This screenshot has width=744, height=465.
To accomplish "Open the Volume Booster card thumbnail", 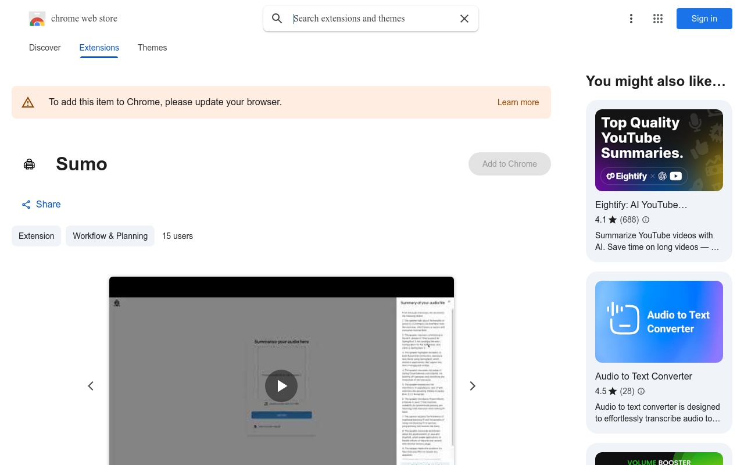I will [659, 459].
